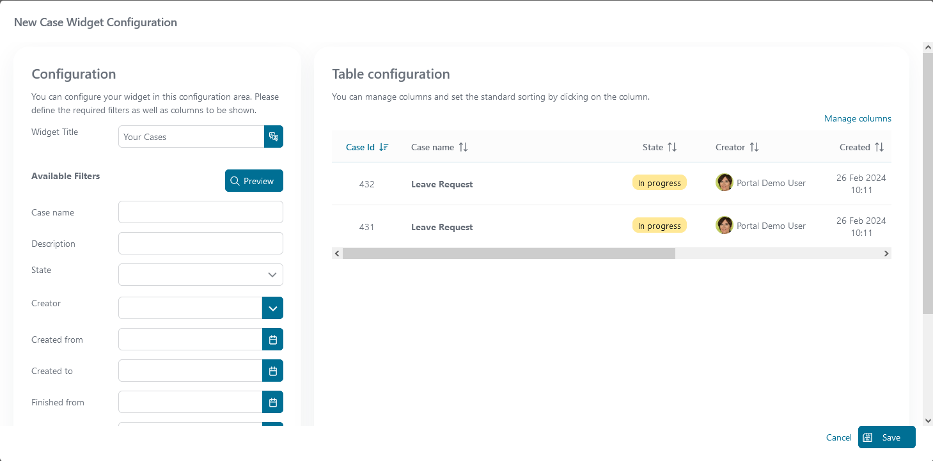Click Portal Demo User in row 431
The height and width of the screenshot is (461, 933).
pyautogui.click(x=771, y=226)
